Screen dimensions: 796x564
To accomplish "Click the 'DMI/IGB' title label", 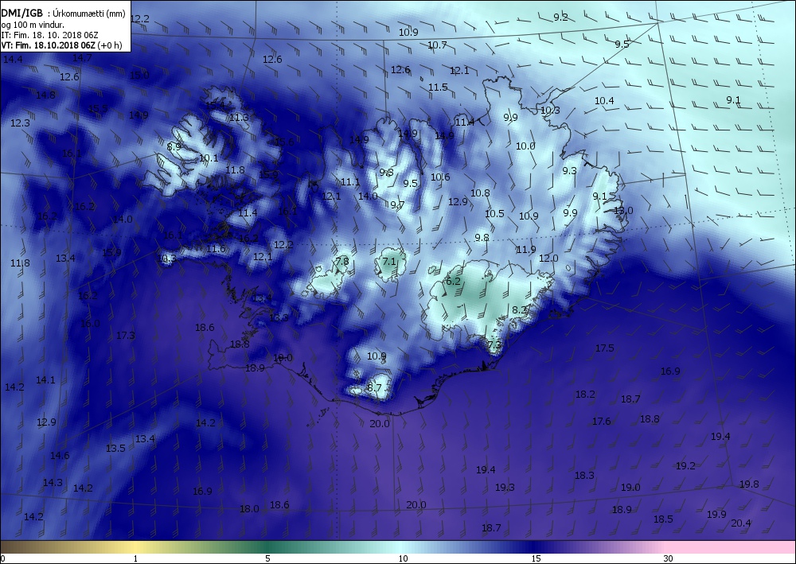I will point(22,14).
